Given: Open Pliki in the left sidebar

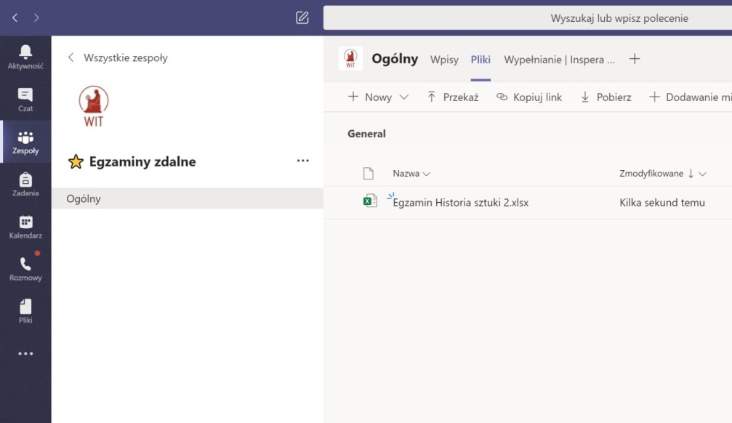Looking at the screenshot, I should pos(25,311).
